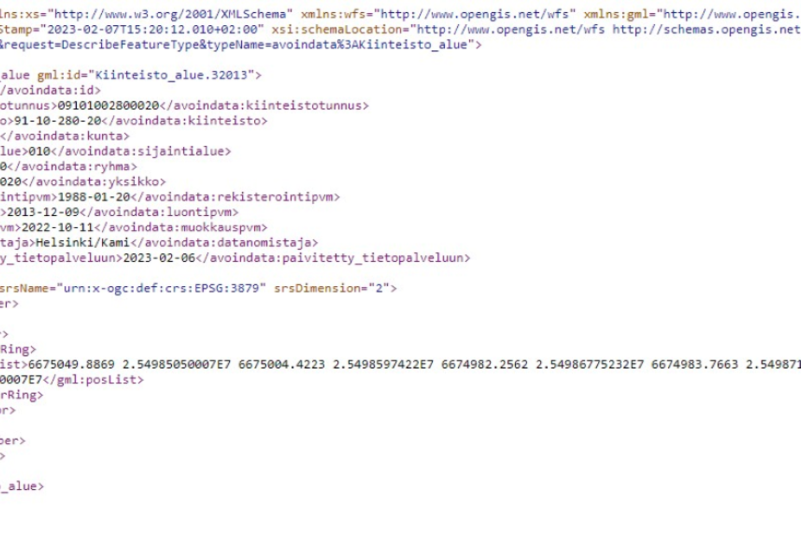The width and height of the screenshot is (801, 534).
Task: Click the xmlns:wfs opengis.net/wfs URL
Action: [474, 15]
